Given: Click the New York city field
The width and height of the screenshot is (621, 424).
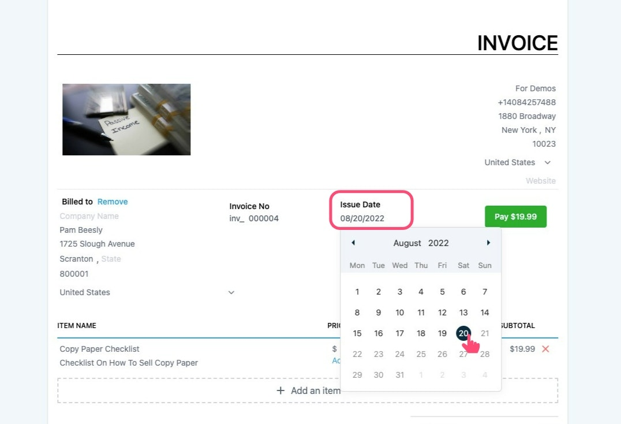Looking at the screenshot, I should tap(519, 130).
